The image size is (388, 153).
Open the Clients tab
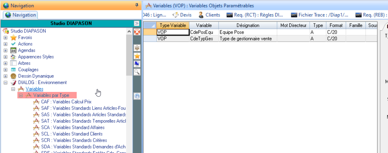coord(209,15)
